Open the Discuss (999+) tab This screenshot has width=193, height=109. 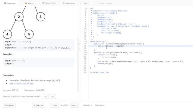point(49,3)
